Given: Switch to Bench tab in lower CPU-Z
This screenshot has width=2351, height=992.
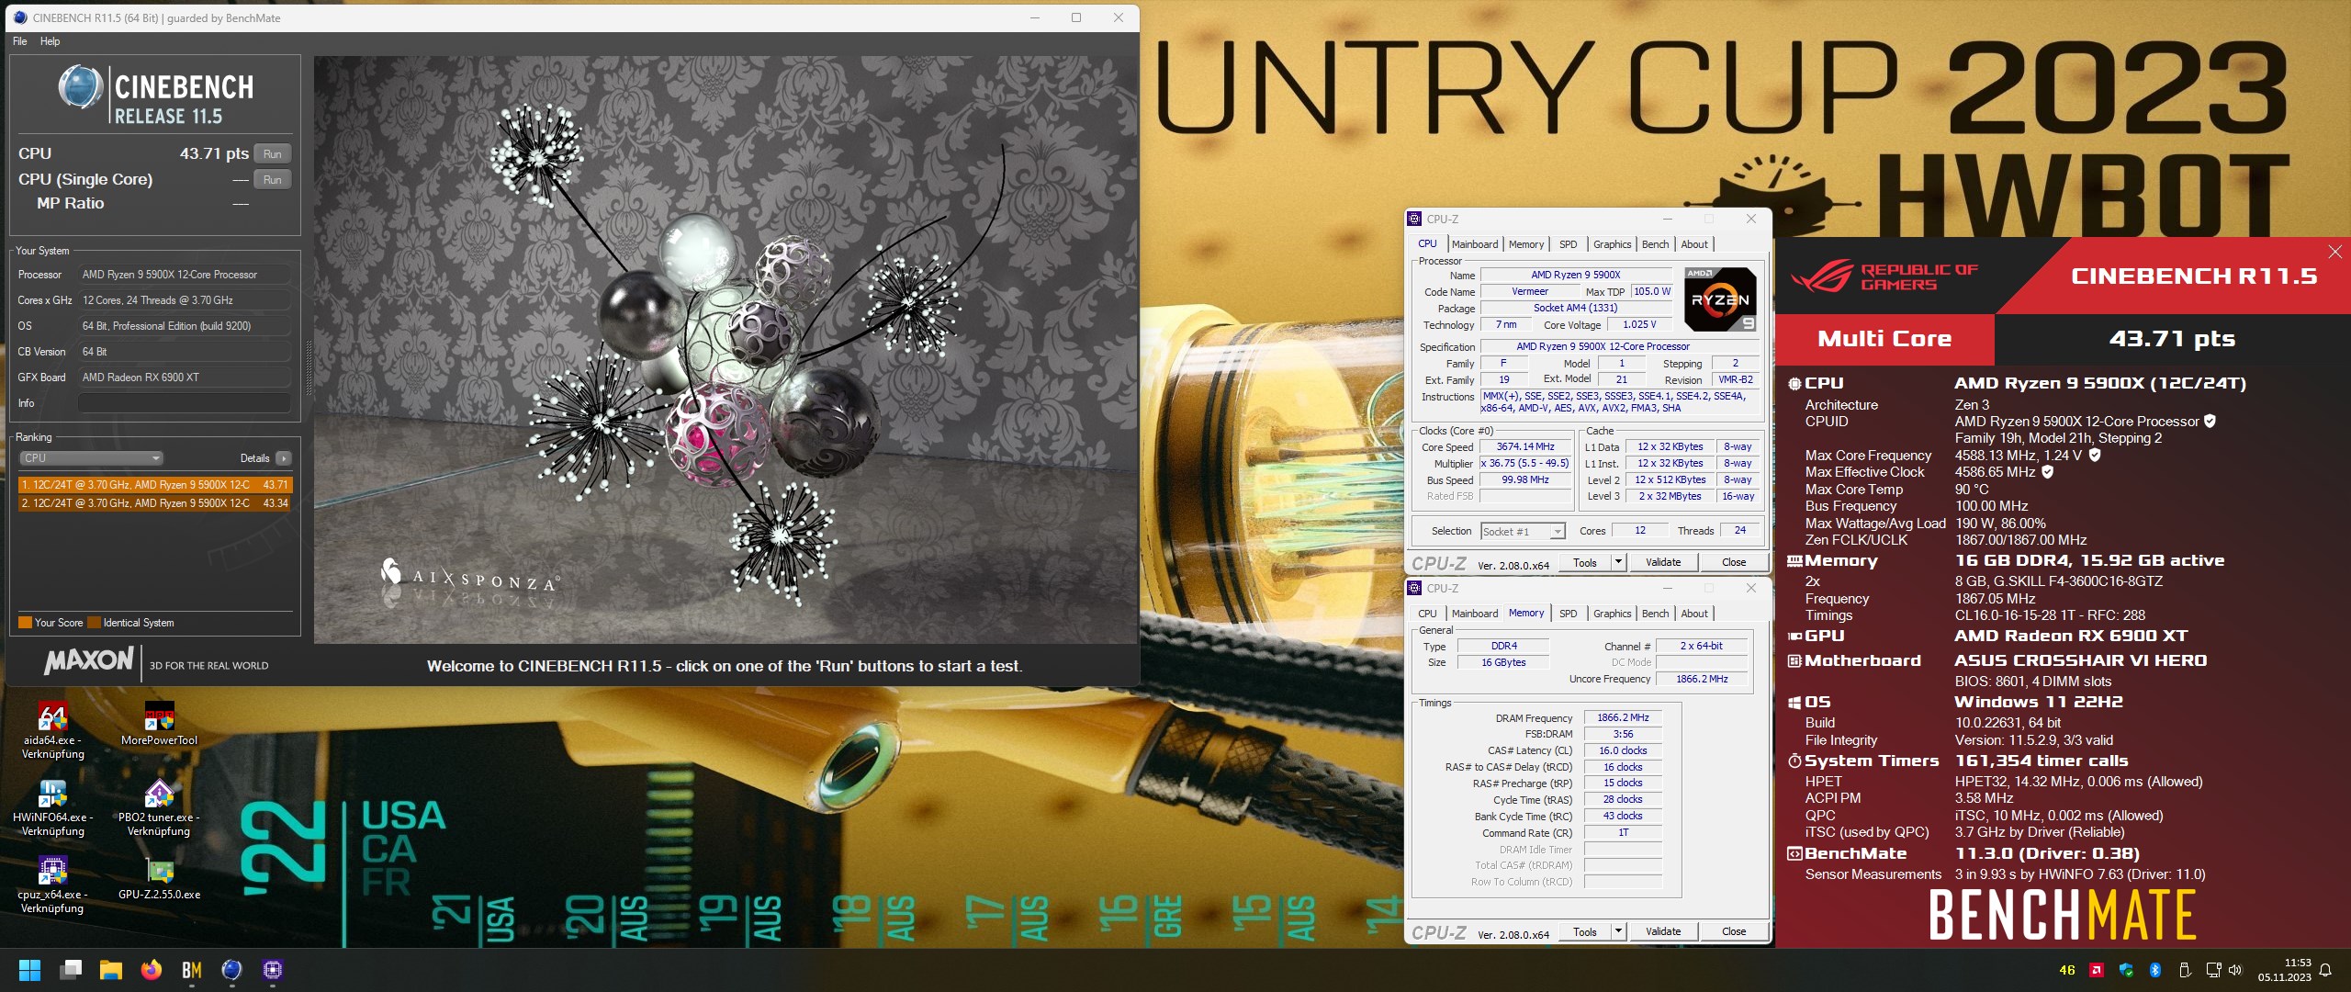Looking at the screenshot, I should [x=1656, y=614].
